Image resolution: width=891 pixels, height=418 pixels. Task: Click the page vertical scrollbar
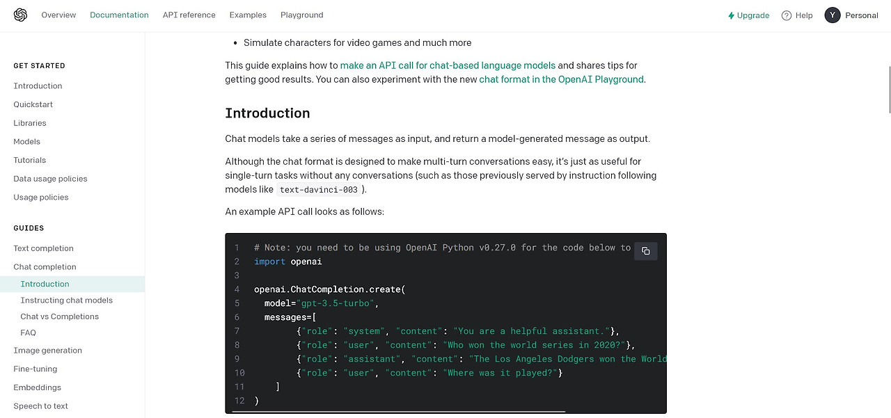[x=888, y=89]
